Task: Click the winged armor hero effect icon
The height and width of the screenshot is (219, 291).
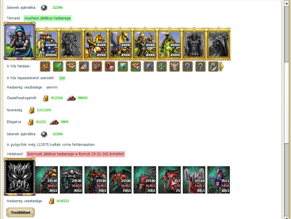Action: (x=175, y=67)
